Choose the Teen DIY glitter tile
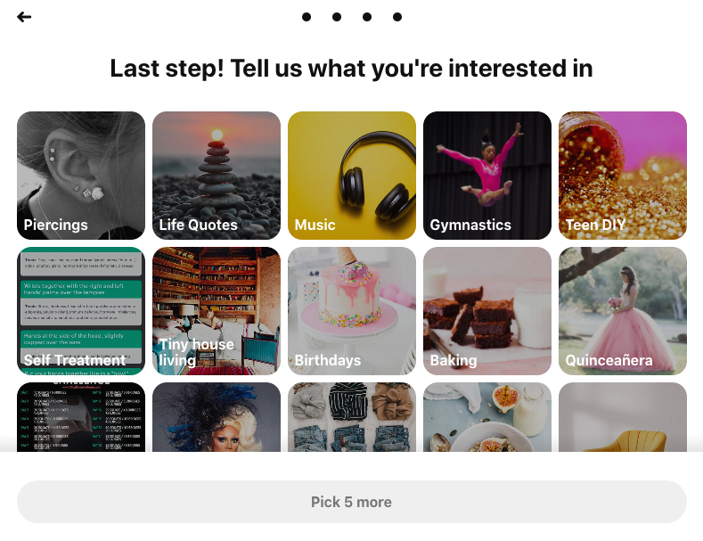This screenshot has height=541, width=703. coord(623,176)
